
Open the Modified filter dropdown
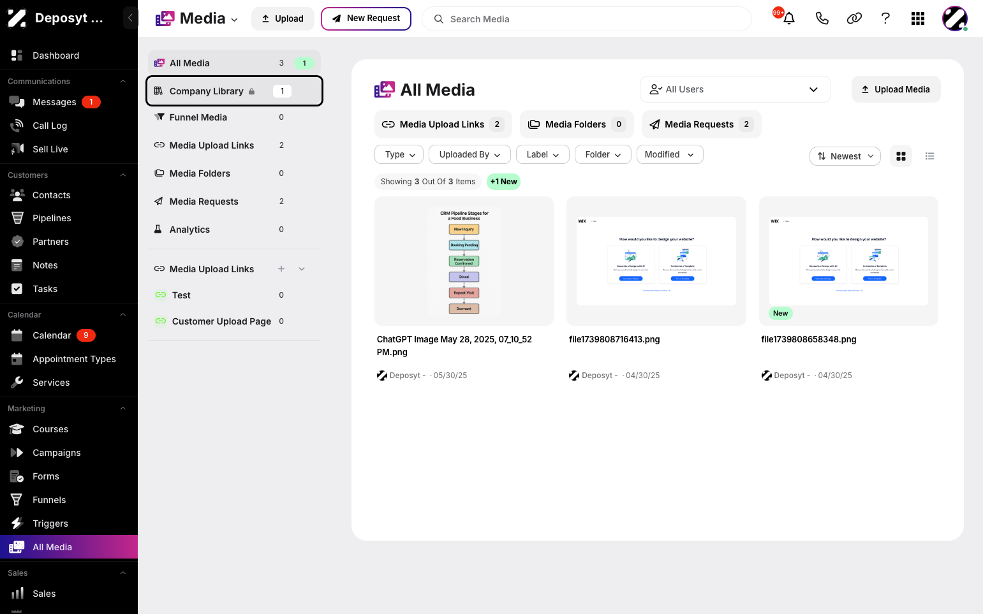pos(670,154)
